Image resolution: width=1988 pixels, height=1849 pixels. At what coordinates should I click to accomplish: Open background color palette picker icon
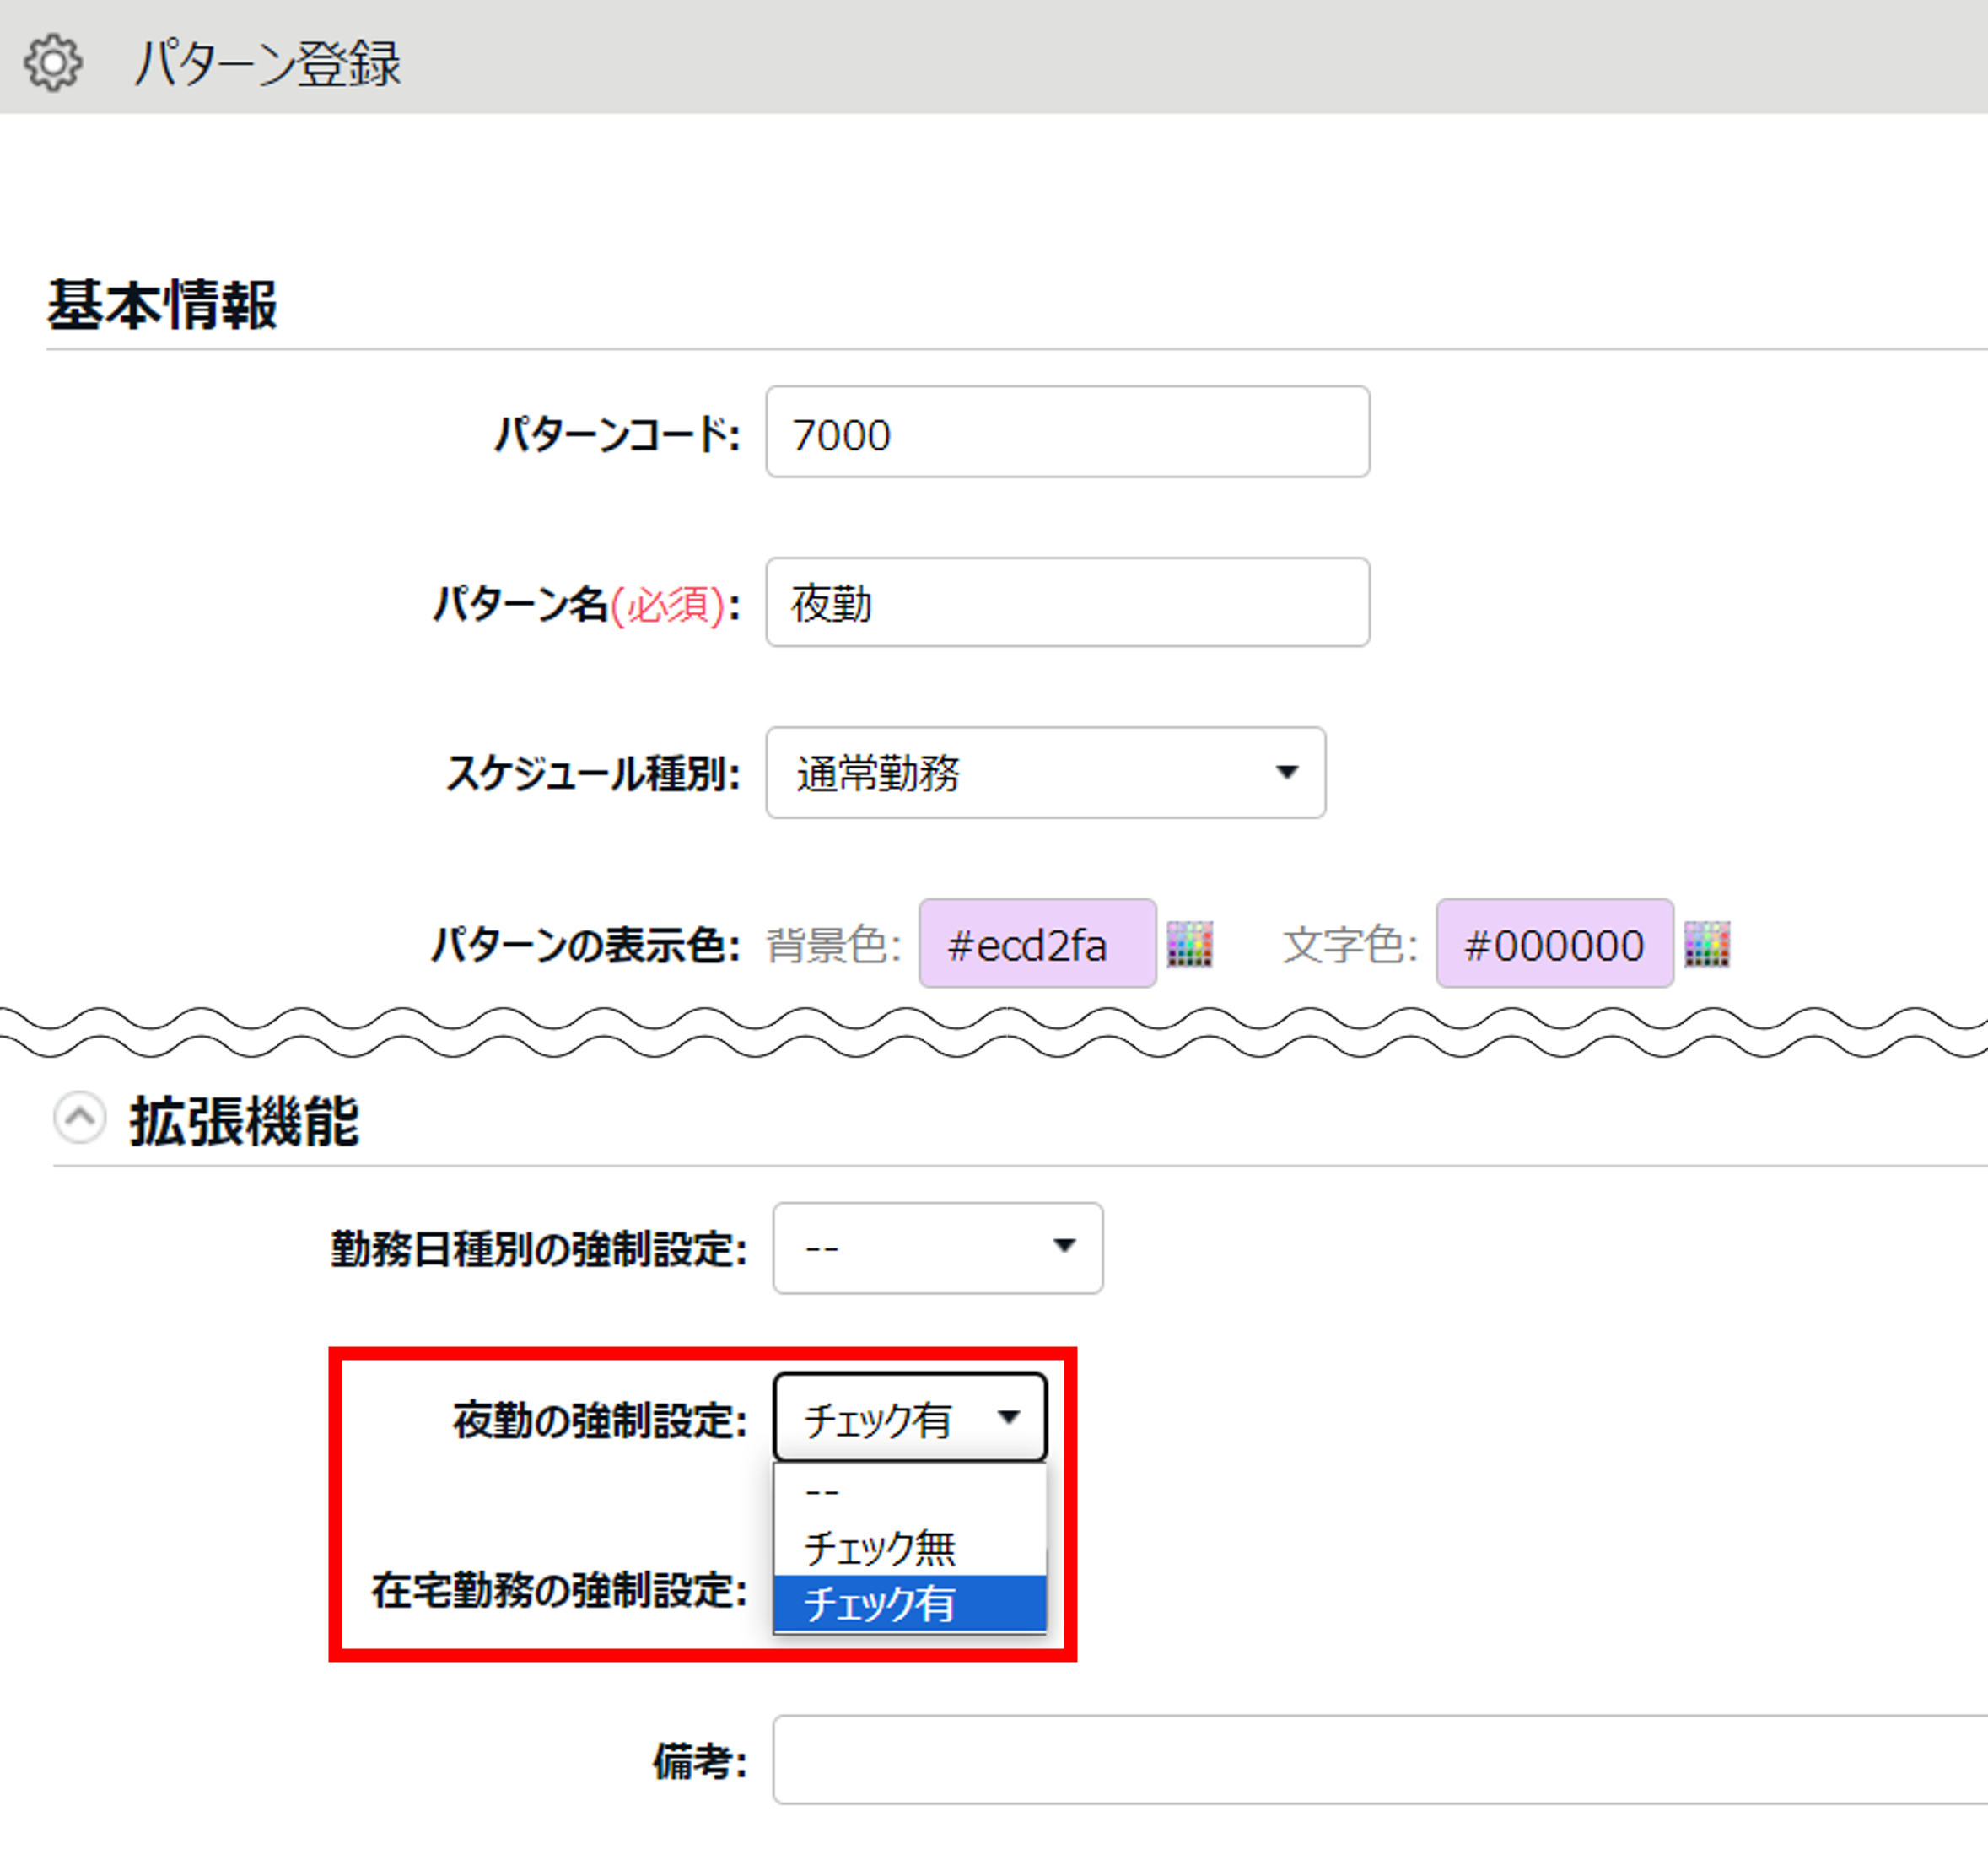tap(1189, 944)
